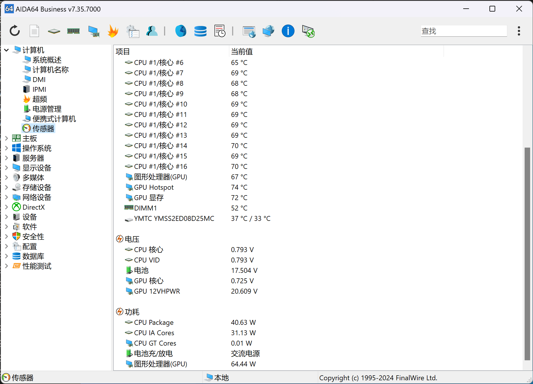Image resolution: width=533 pixels, height=384 pixels.
Task: Open the 安全性 tree item
Action: coord(33,236)
